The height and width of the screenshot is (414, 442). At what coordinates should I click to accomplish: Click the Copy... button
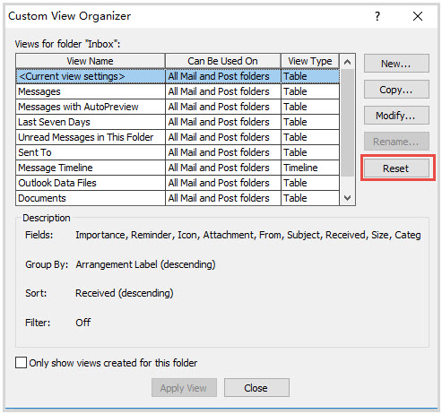click(x=396, y=90)
